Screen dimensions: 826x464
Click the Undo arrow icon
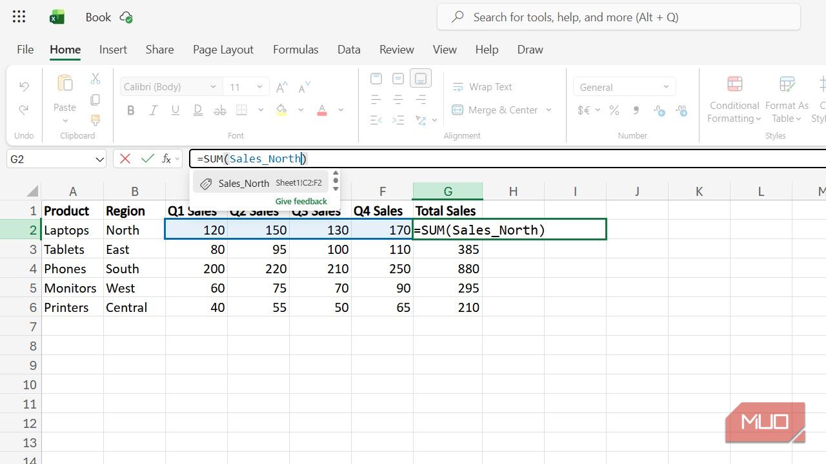24,86
